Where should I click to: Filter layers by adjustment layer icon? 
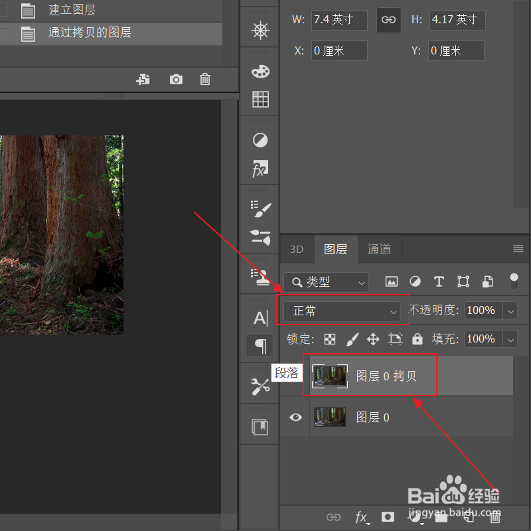point(415,281)
